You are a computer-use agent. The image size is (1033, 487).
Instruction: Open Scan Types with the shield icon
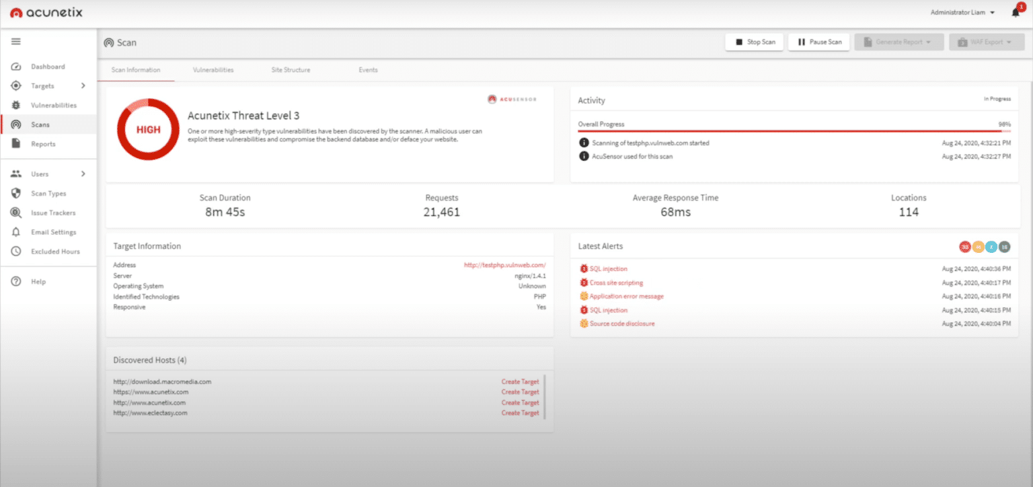15,193
